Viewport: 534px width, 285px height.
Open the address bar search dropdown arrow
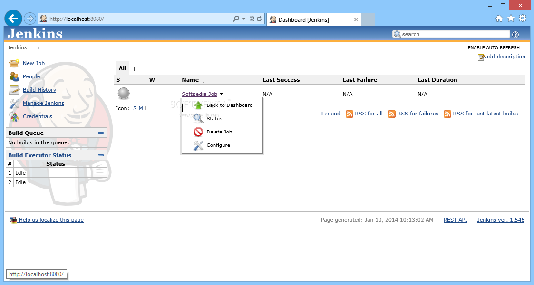tap(243, 19)
